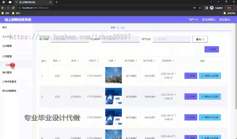Click the browser update button

(x=230, y=8)
